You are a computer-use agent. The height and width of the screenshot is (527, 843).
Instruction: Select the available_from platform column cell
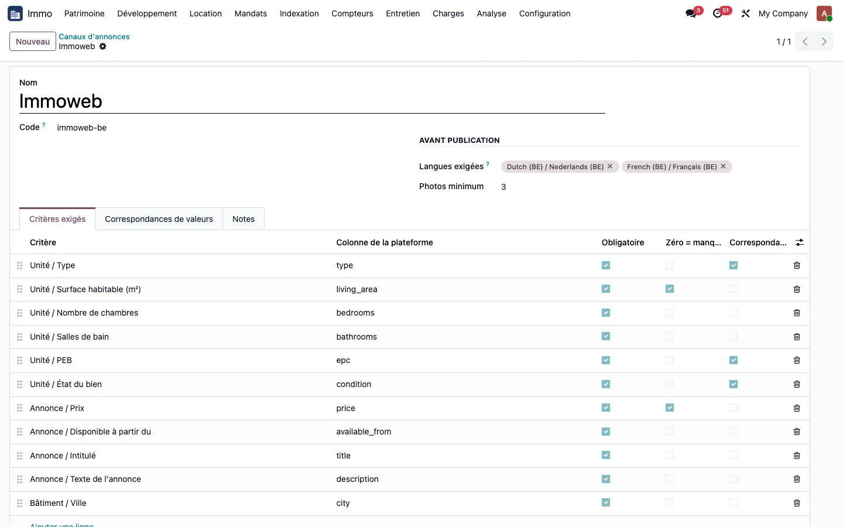[x=464, y=432]
